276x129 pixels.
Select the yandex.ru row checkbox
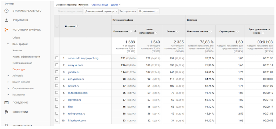click(57, 72)
